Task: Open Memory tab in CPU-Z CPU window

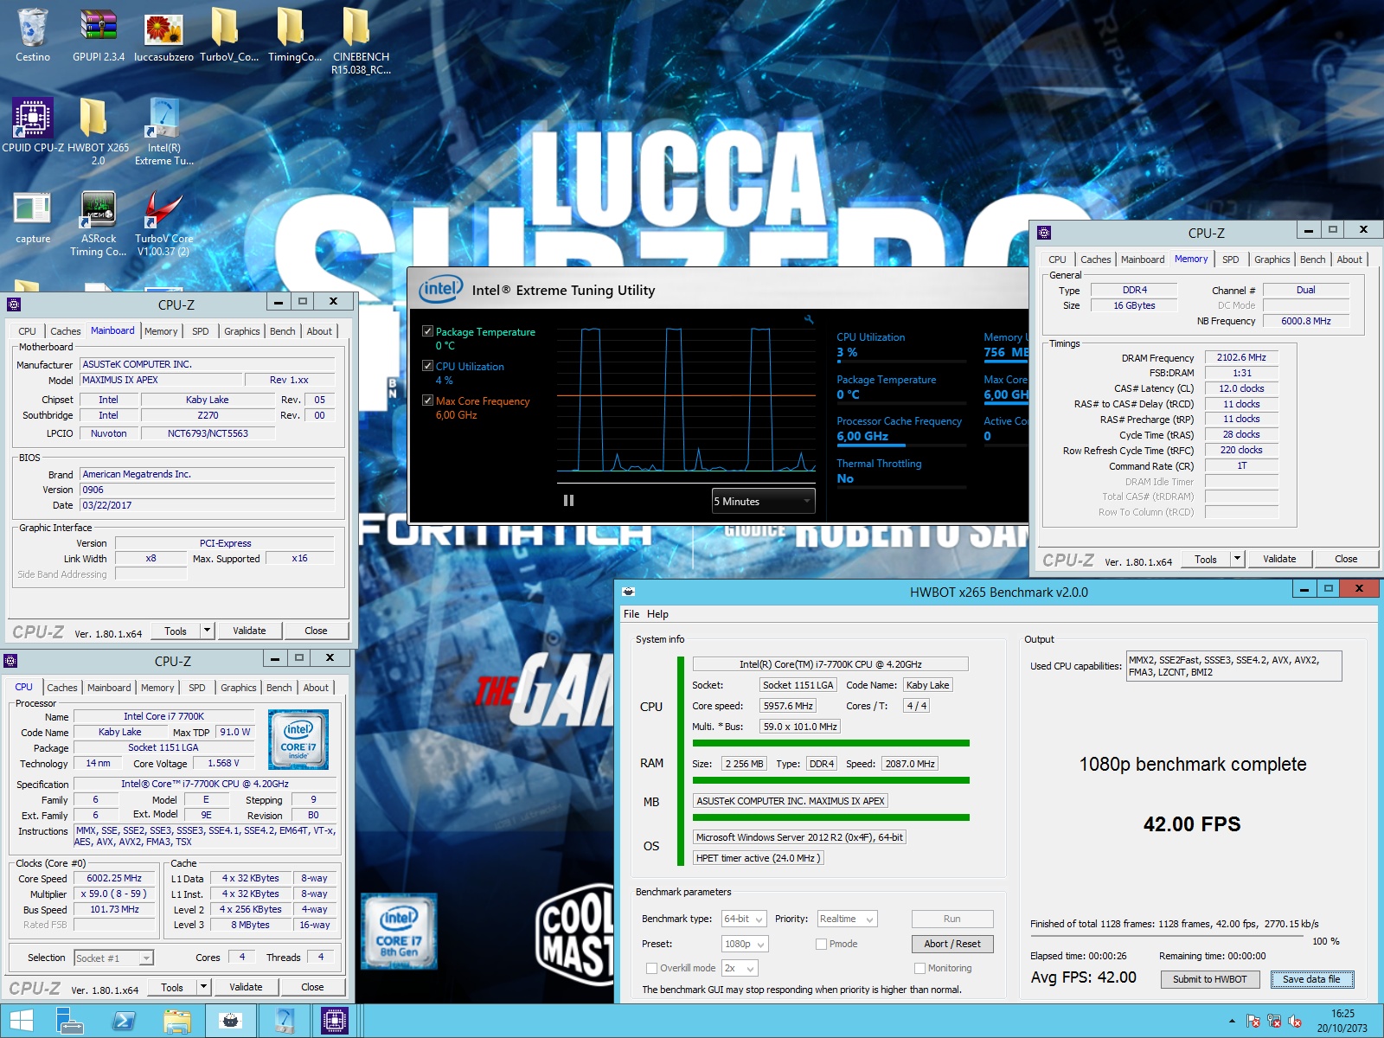Action: (157, 688)
